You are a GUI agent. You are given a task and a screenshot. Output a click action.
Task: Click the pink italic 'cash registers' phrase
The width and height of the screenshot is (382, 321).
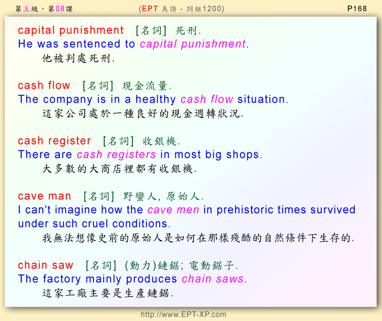[x=116, y=155]
